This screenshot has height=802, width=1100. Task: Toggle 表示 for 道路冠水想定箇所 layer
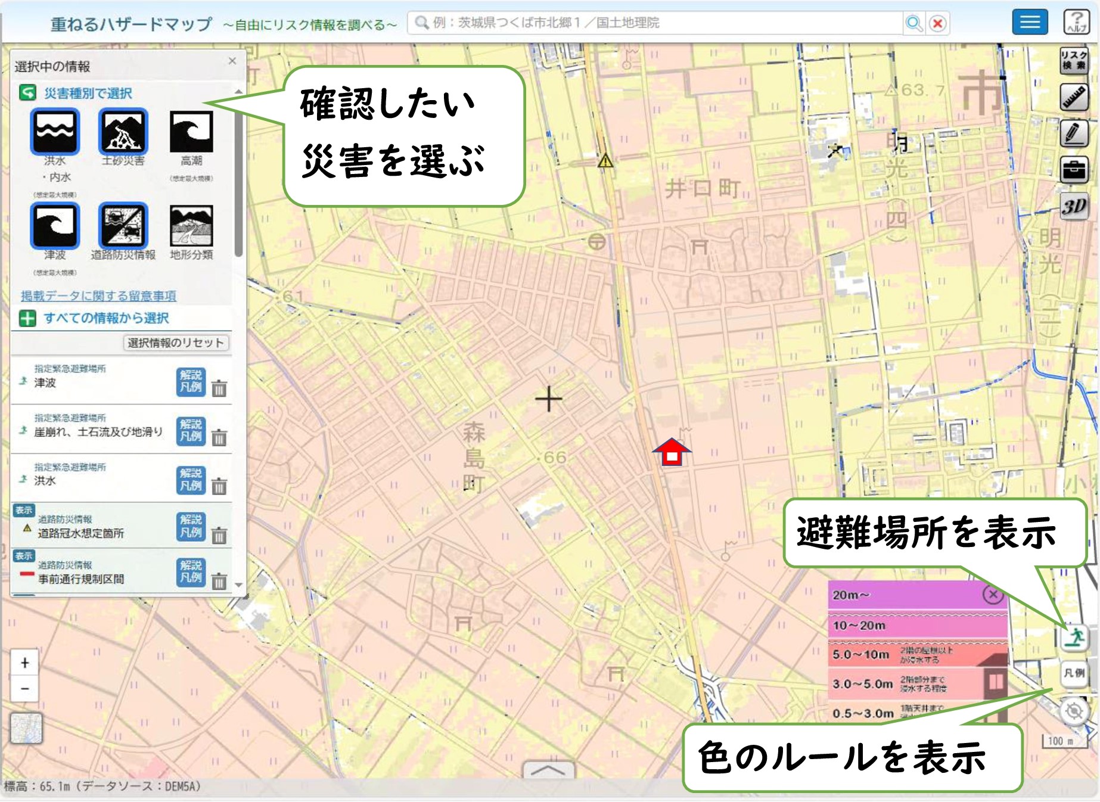[24, 510]
